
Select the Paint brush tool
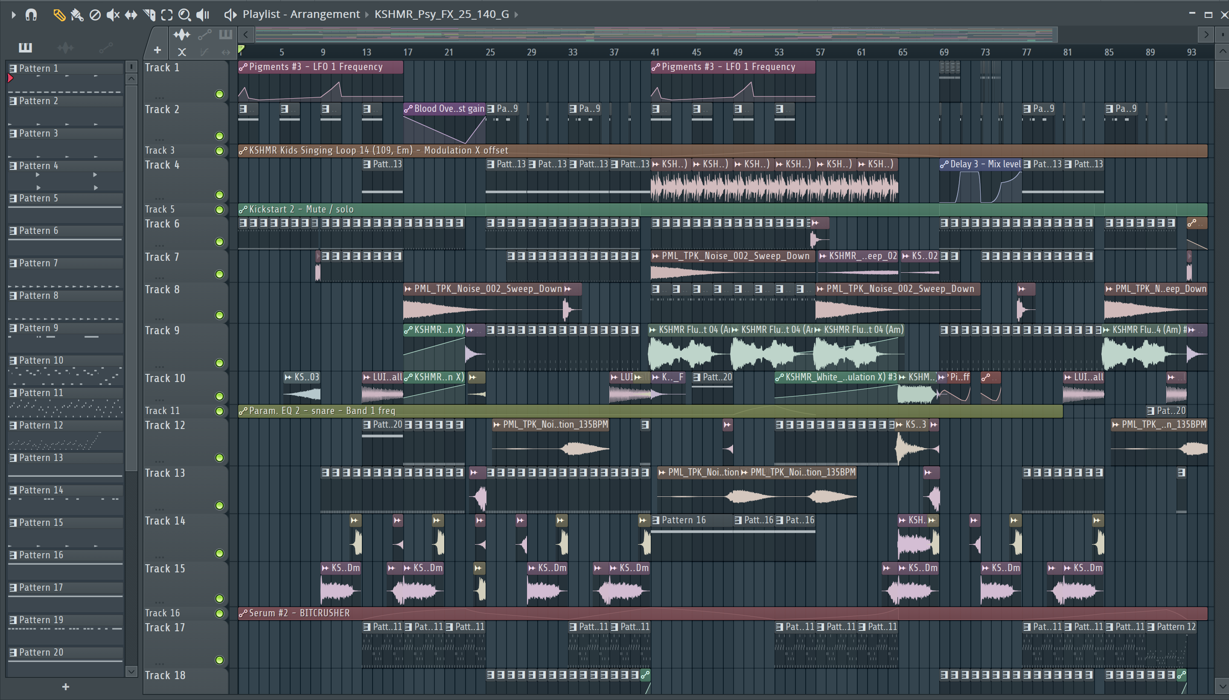pos(77,15)
